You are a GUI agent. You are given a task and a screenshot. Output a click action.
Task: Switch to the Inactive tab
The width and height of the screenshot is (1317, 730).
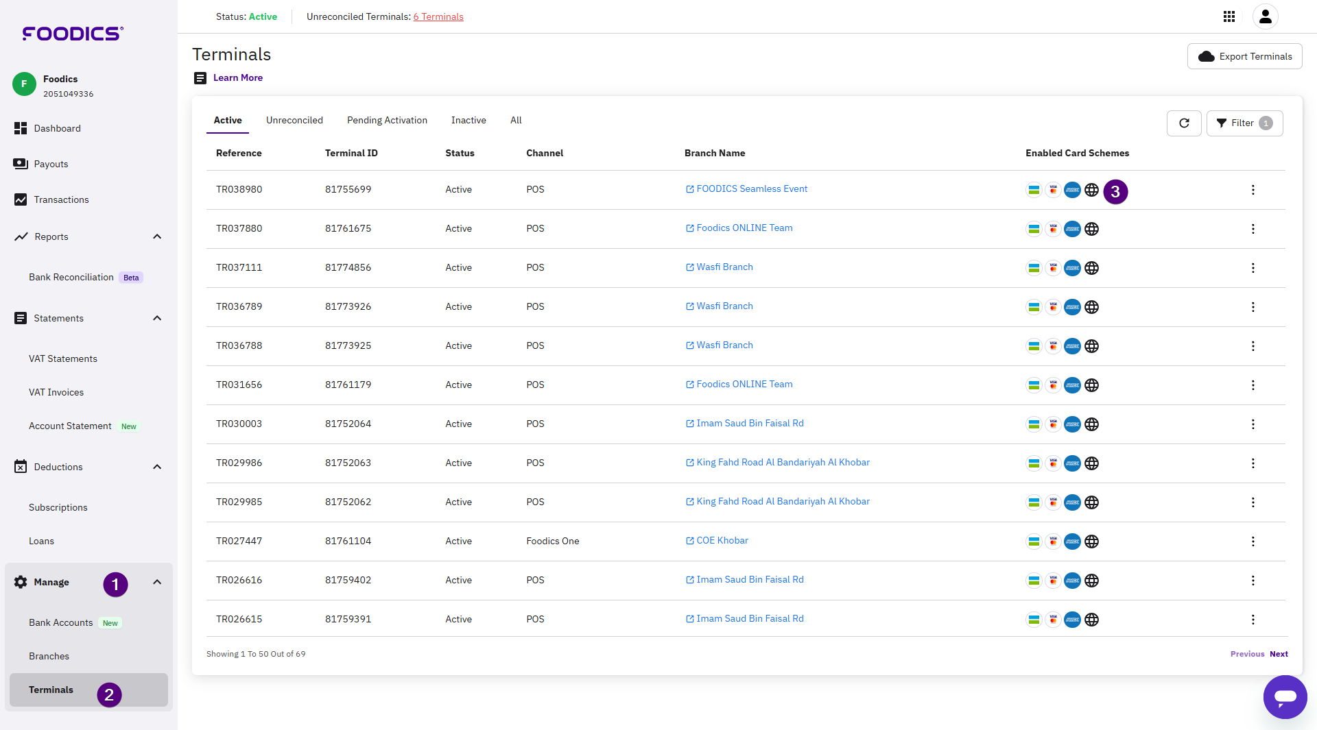point(468,121)
